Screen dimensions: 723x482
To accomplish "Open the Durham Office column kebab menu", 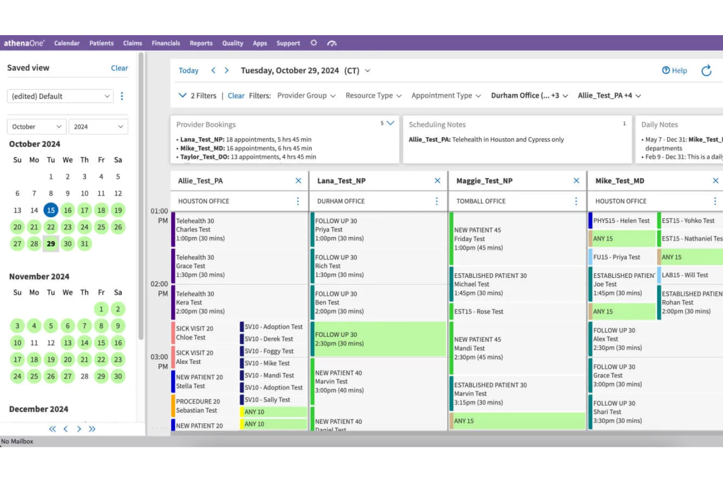I will tap(436, 201).
